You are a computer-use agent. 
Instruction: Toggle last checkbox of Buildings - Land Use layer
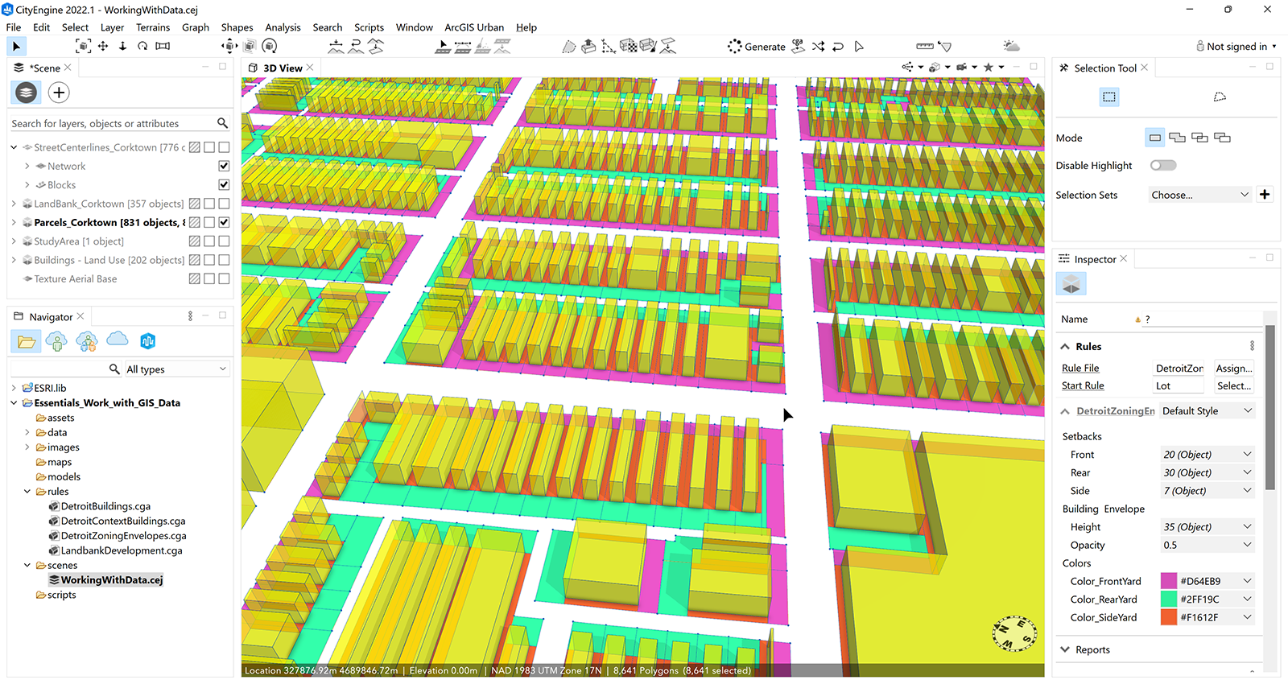click(x=224, y=260)
